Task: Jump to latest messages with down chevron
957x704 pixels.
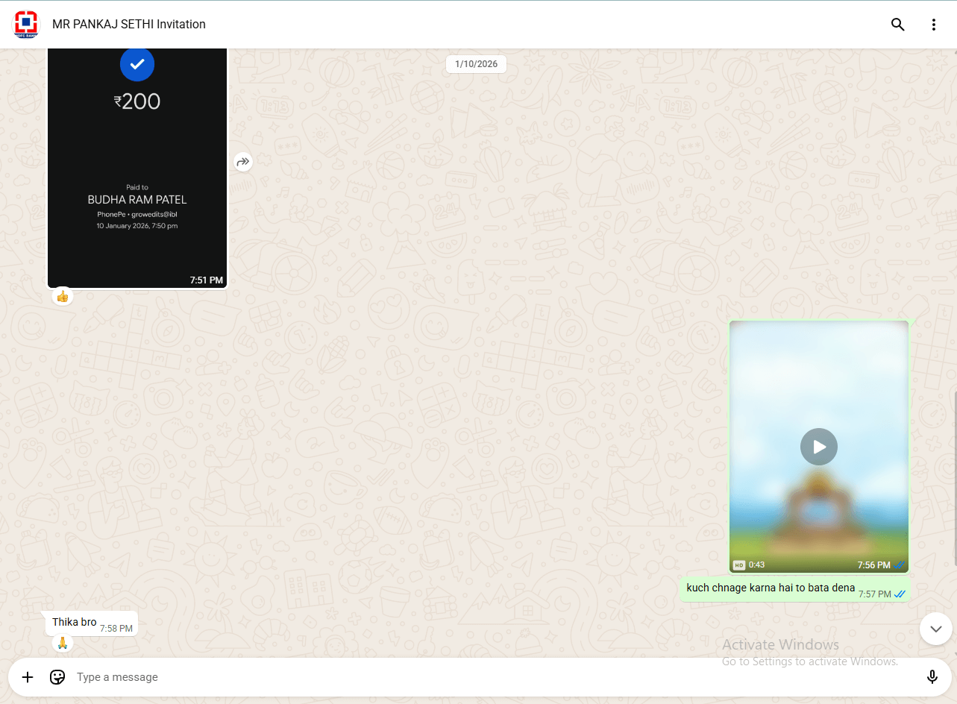Action: tap(935, 629)
